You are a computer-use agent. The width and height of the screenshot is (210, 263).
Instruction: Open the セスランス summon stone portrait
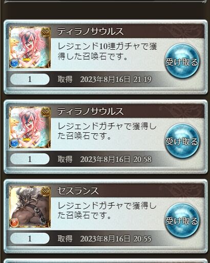click(30, 207)
